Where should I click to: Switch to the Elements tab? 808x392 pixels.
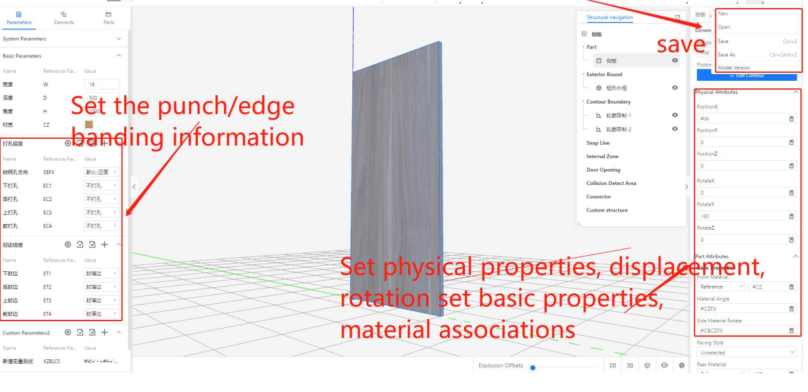click(63, 18)
